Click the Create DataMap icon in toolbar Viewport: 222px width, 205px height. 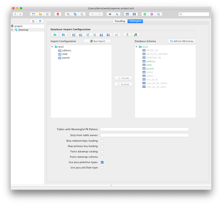point(117,14)
